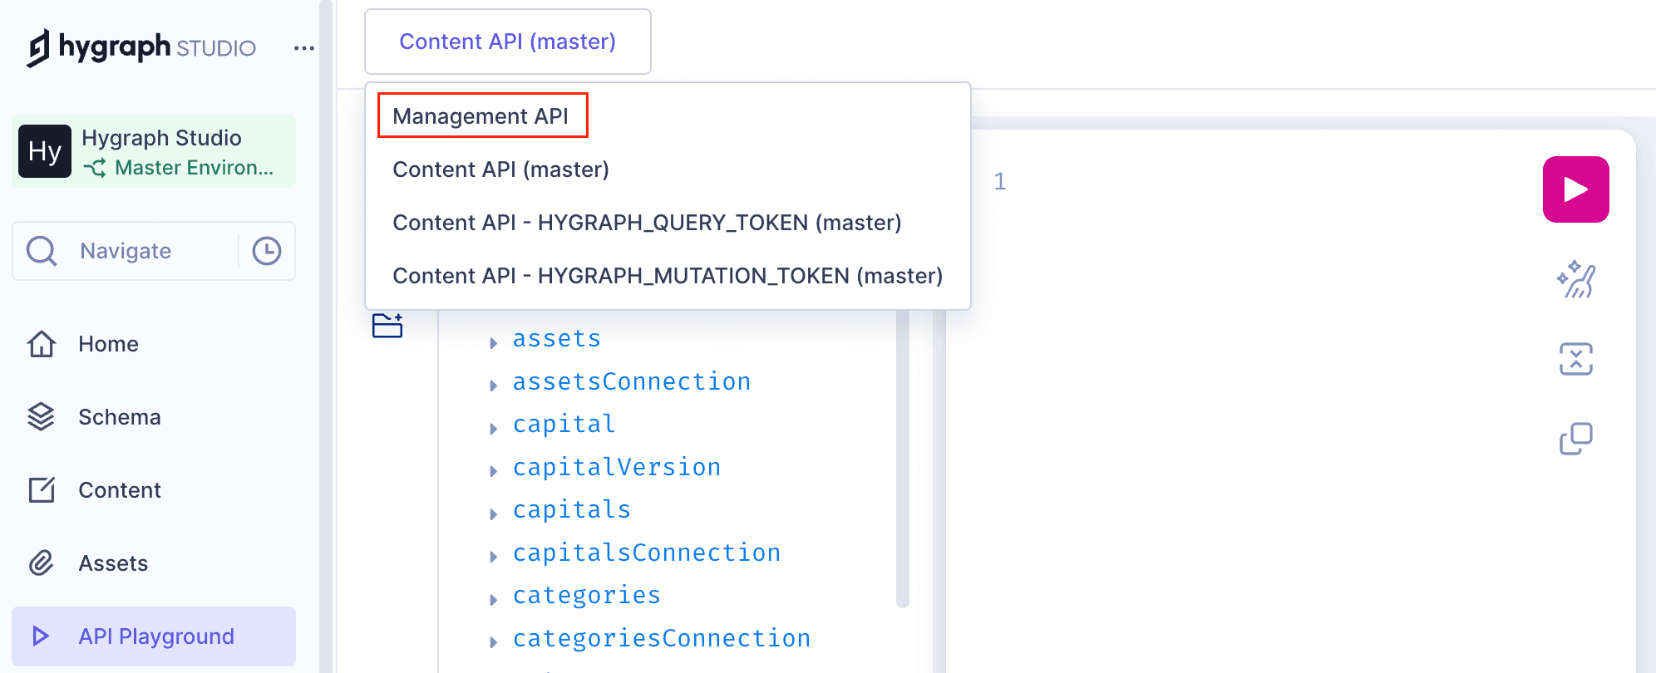Click the merge fragments icon
Image resolution: width=1656 pixels, height=673 pixels.
click(1575, 359)
